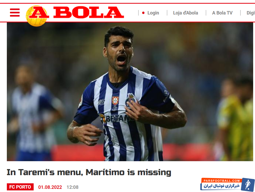Screen dimensions: 255x192
Task: Click the Betano sponsor logo on shirt
Action: (116, 118)
